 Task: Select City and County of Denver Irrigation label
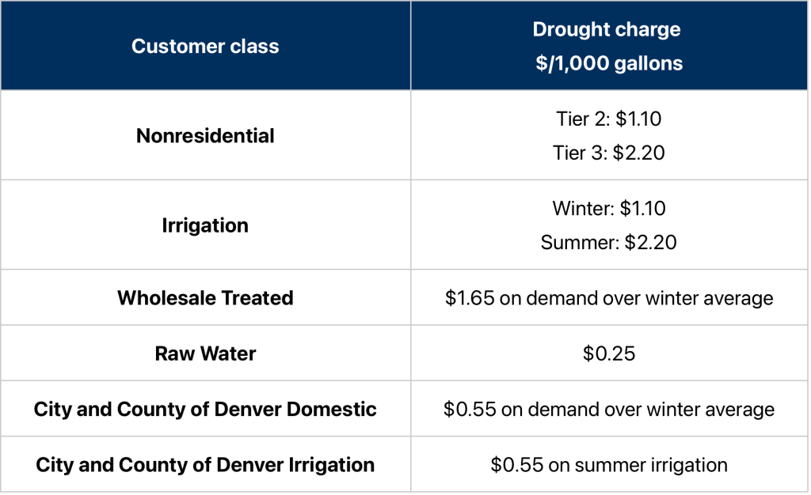pos(205,464)
